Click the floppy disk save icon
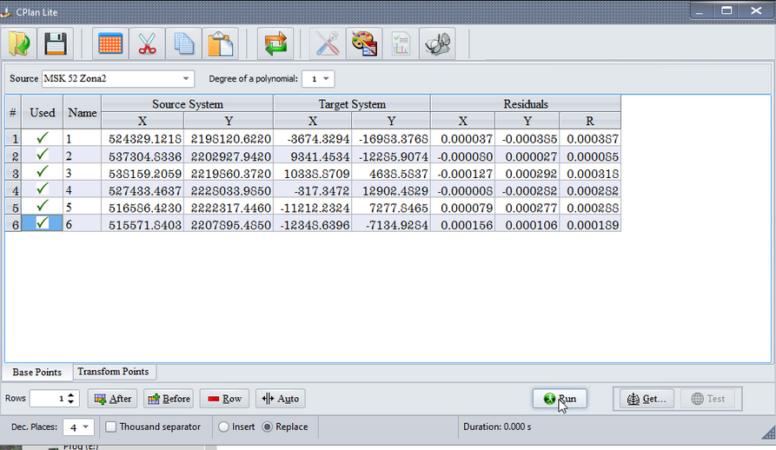 coord(56,44)
